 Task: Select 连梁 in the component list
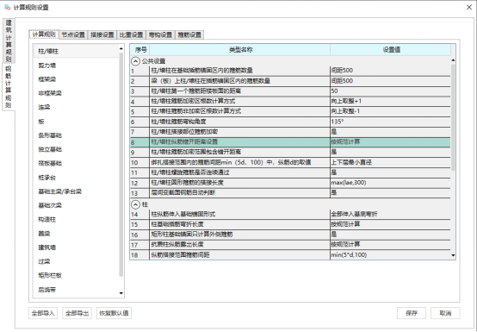coord(76,107)
